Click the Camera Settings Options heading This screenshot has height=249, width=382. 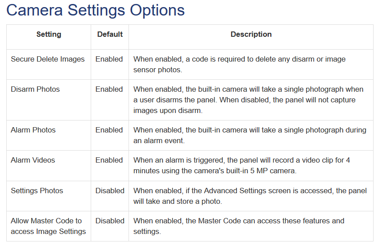[95, 11]
